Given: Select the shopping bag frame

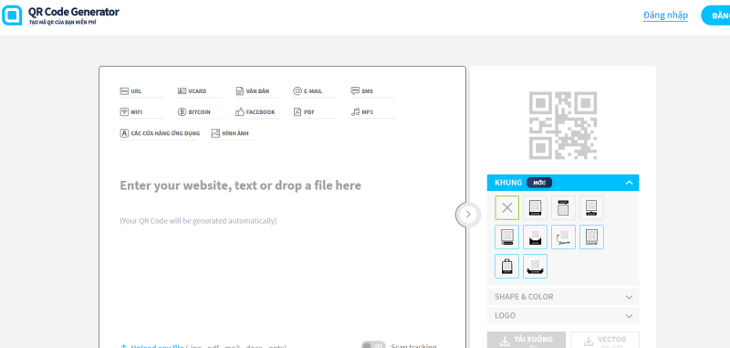Looking at the screenshot, I should (x=507, y=266).
